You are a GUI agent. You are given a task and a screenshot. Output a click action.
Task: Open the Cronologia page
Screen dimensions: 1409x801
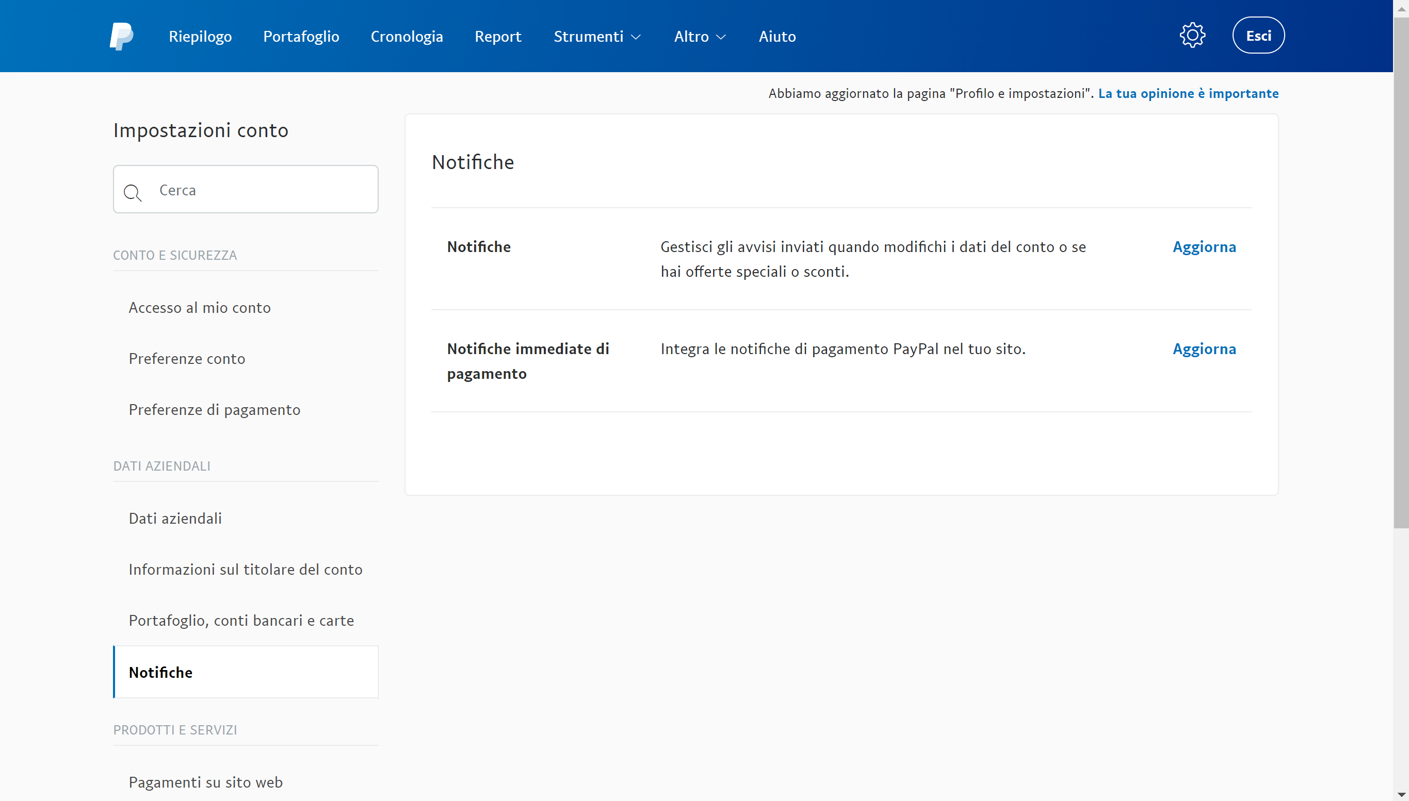coord(407,36)
